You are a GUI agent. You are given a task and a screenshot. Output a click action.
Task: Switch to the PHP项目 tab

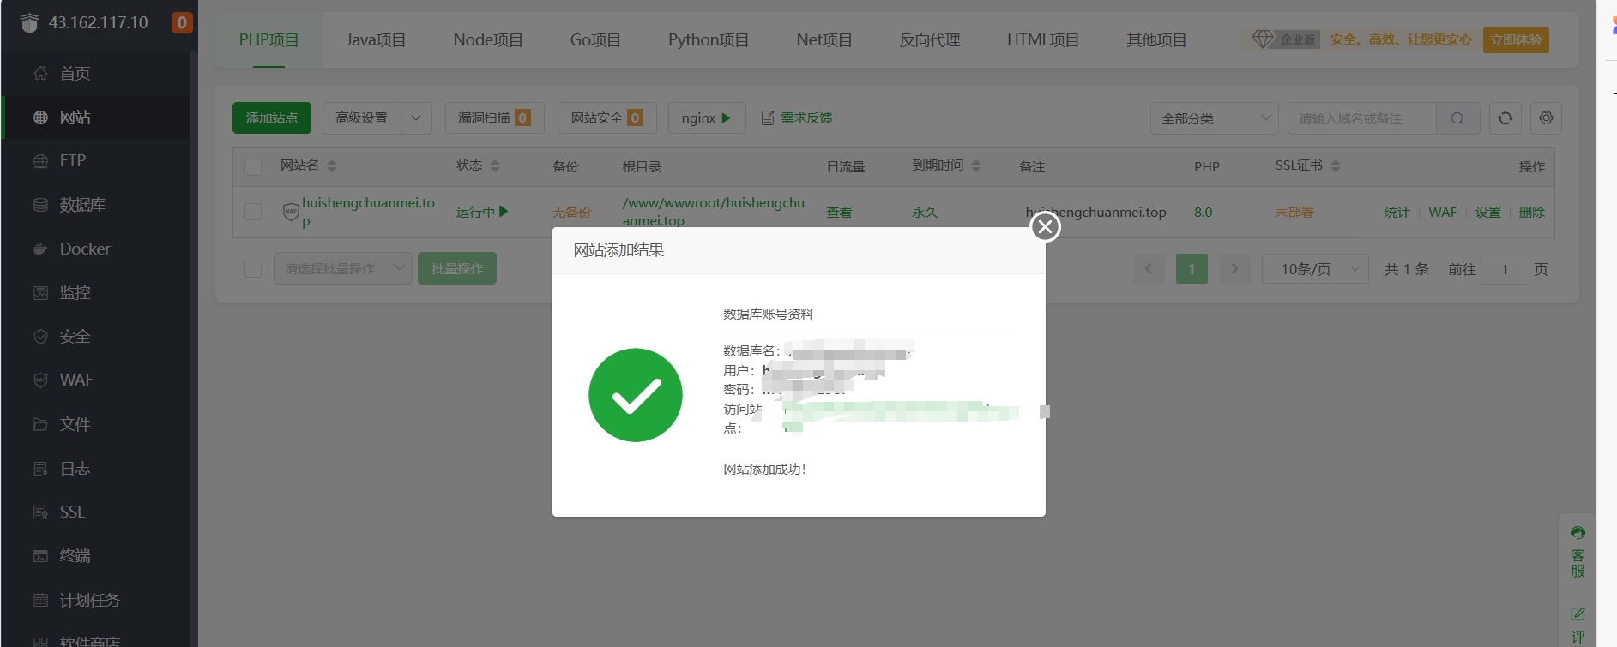[268, 40]
